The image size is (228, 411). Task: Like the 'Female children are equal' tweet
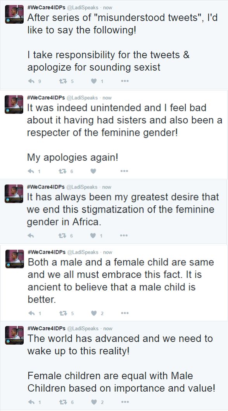94,402
